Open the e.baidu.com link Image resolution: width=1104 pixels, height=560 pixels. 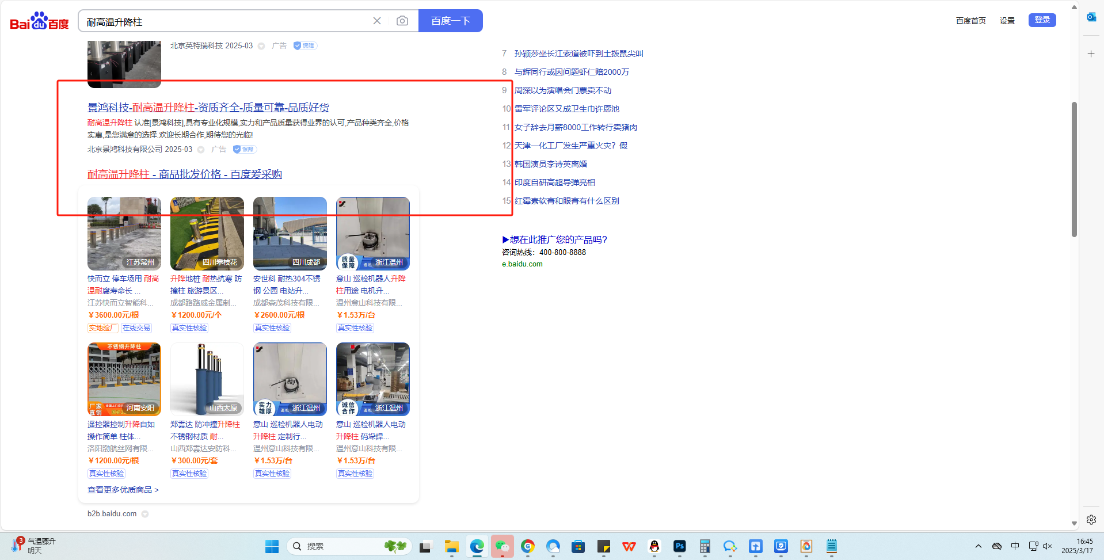(x=522, y=264)
